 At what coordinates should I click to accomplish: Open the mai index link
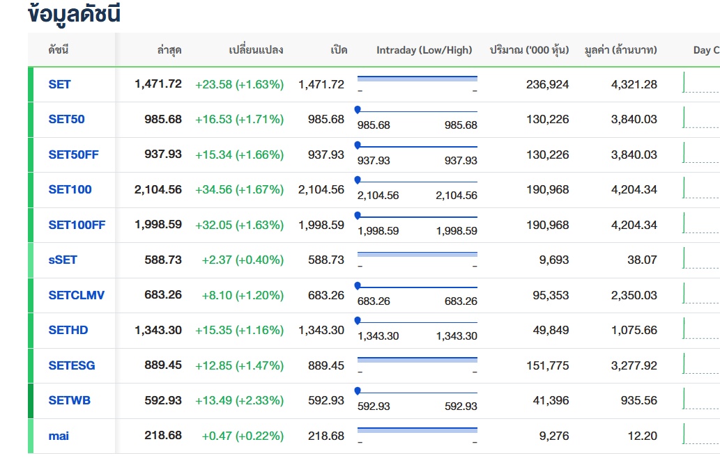(59, 436)
